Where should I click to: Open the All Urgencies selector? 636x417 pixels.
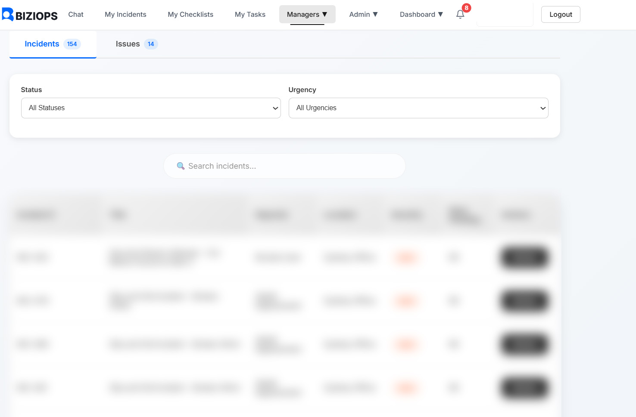tap(418, 108)
